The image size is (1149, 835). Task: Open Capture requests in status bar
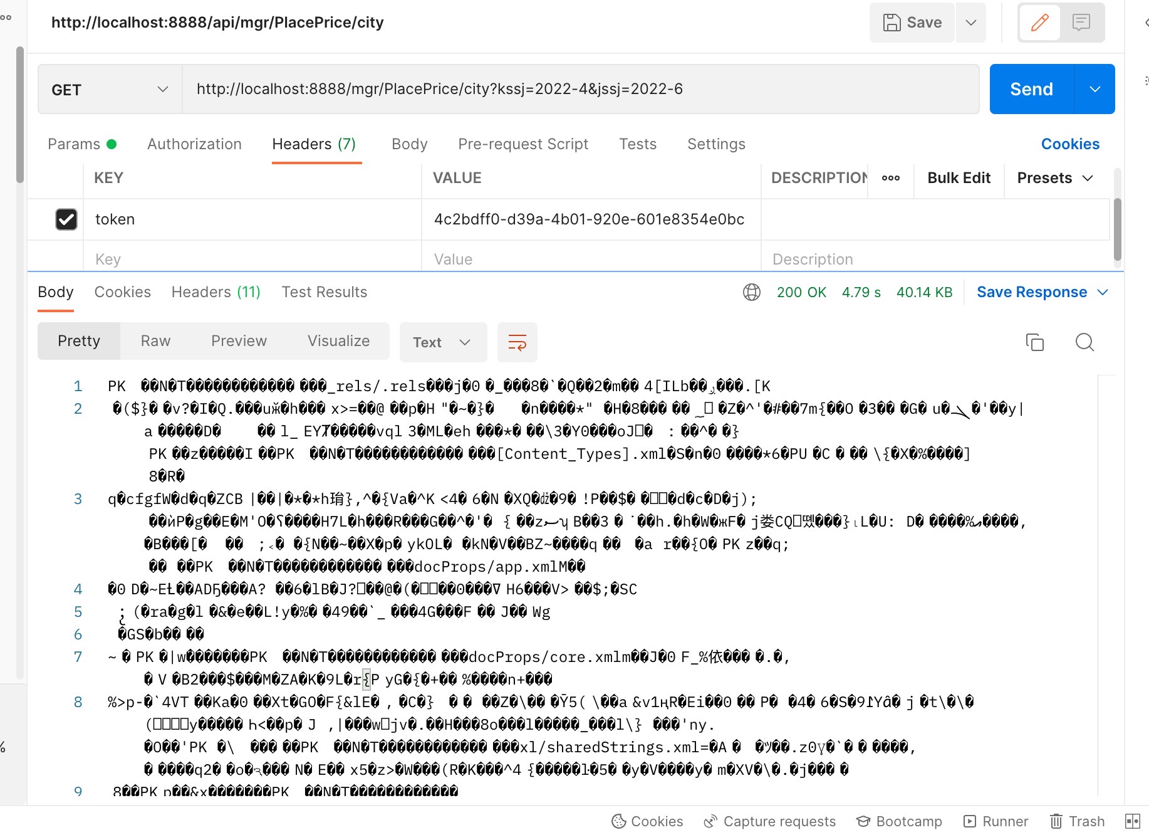(770, 821)
